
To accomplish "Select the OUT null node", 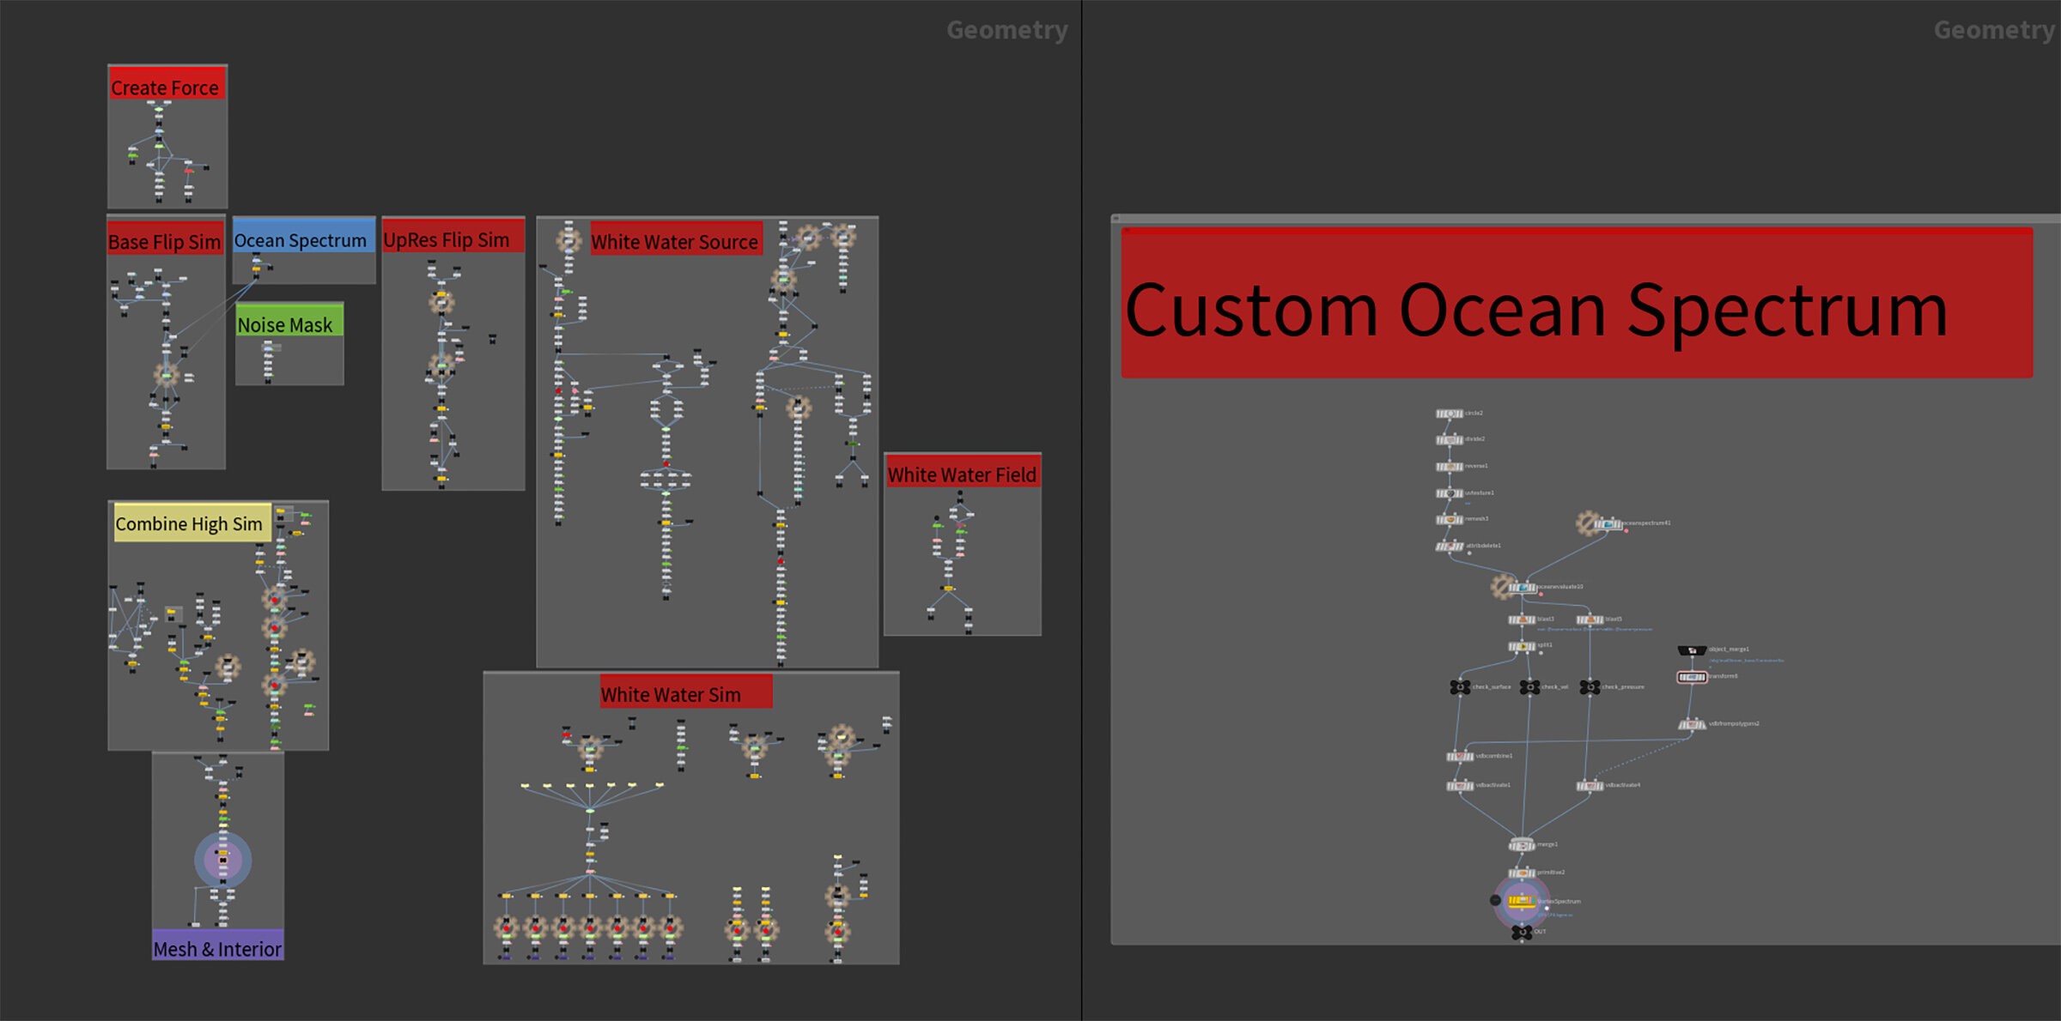I will [1522, 932].
